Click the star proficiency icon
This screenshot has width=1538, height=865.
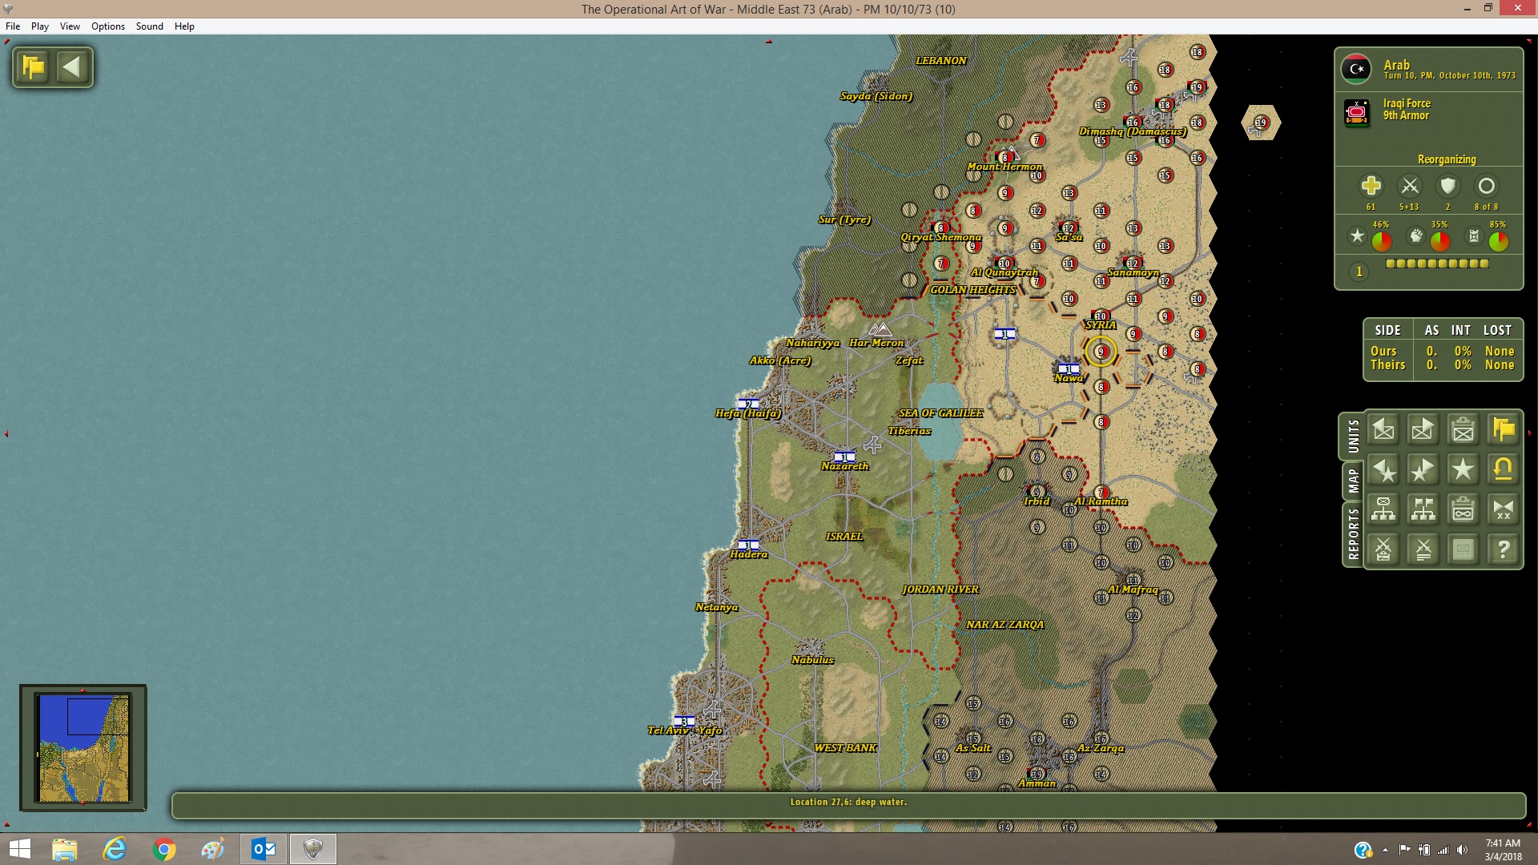(x=1357, y=235)
